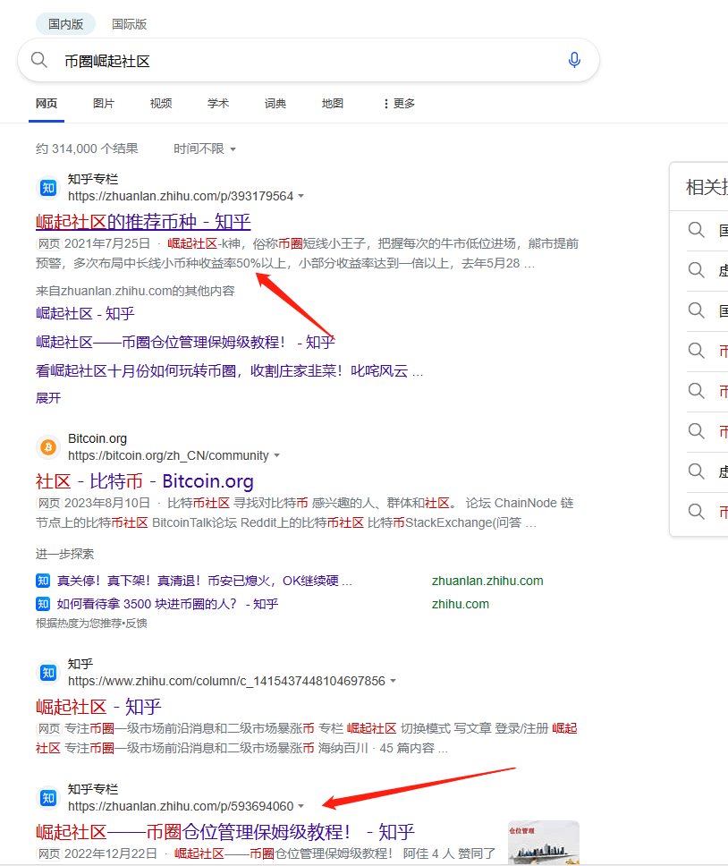Open sub-link 看崛起社区十月份如何玩转币圈
728x866 pixels.
(x=229, y=370)
